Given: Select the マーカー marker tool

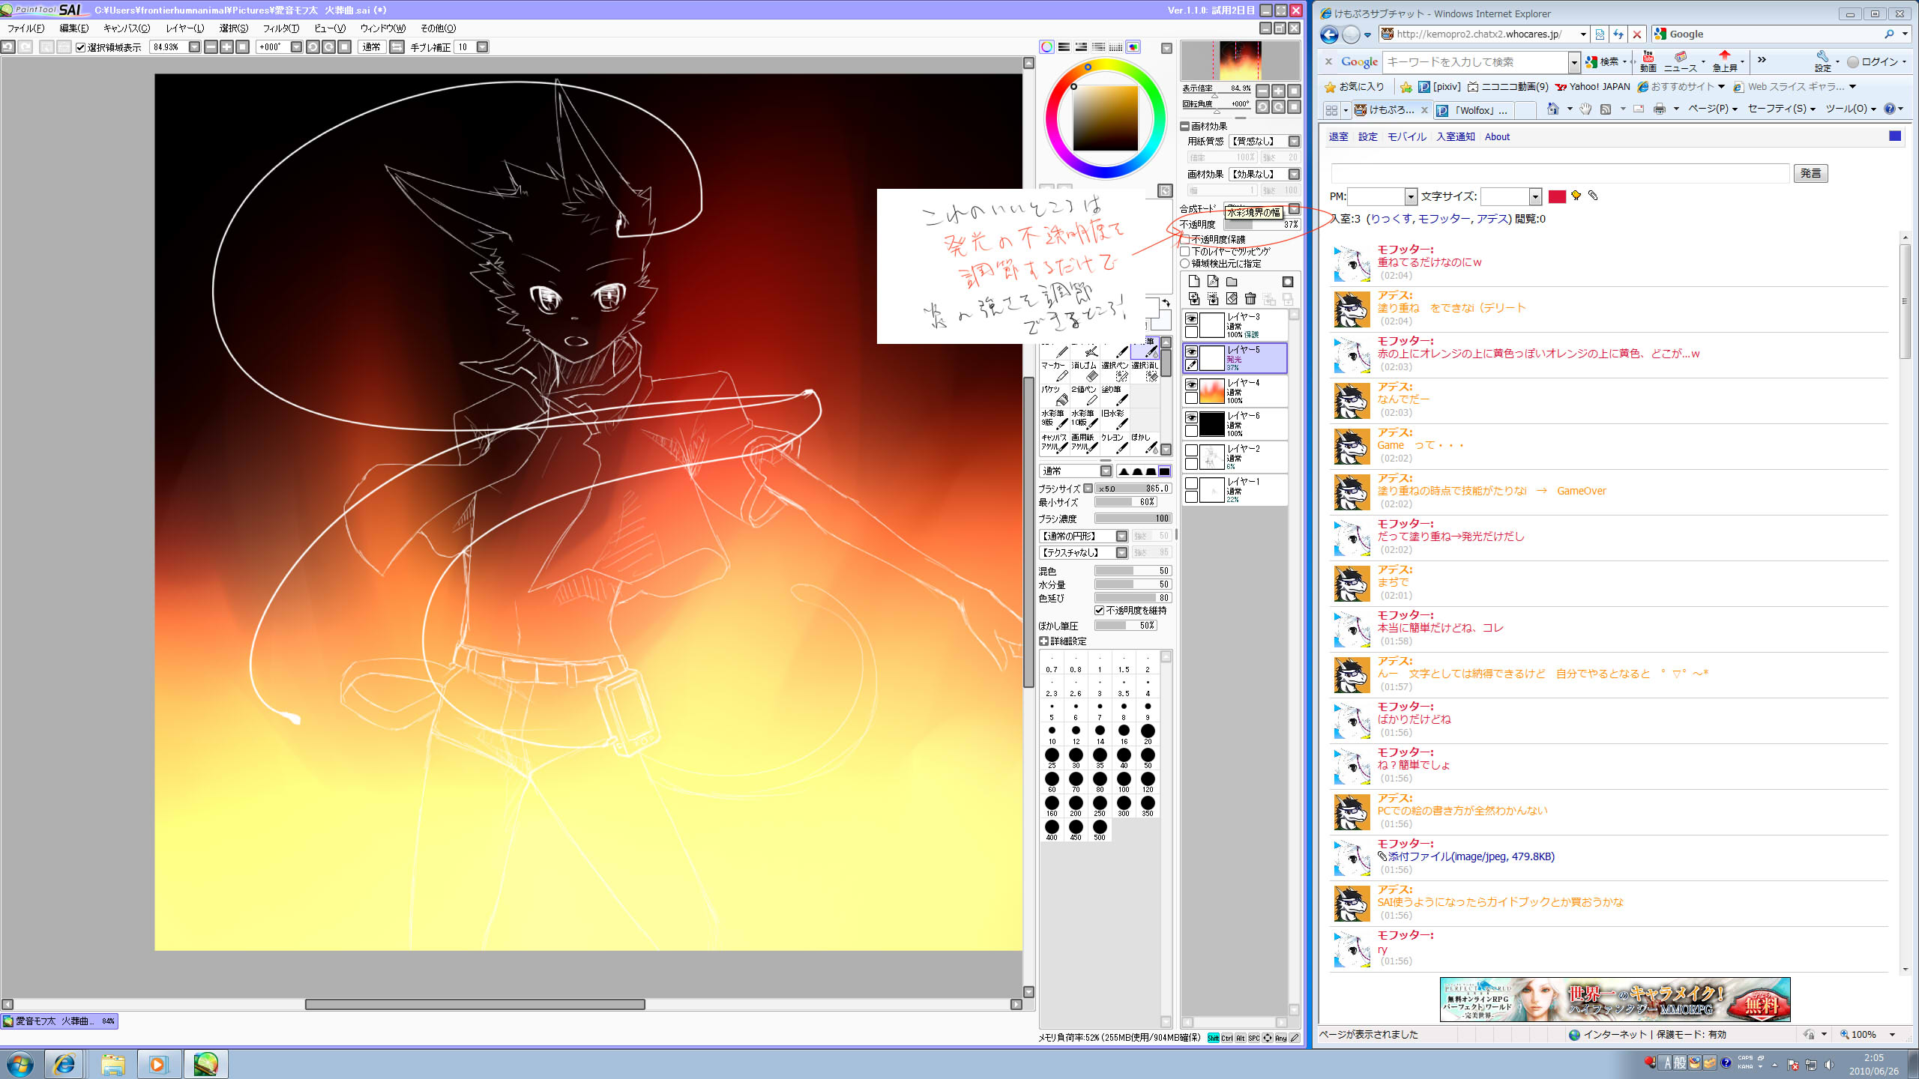Looking at the screenshot, I should point(1054,371).
